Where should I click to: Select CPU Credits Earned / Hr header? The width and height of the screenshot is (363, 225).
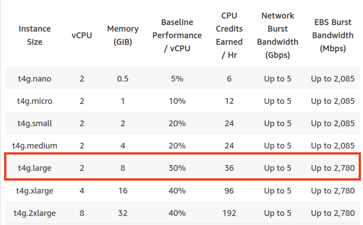(229, 35)
